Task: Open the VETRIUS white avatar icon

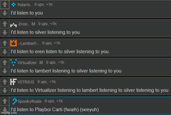Action: pos(13,82)
